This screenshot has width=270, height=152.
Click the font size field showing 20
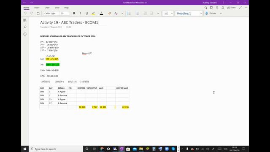pyautogui.click(x=65, y=13)
